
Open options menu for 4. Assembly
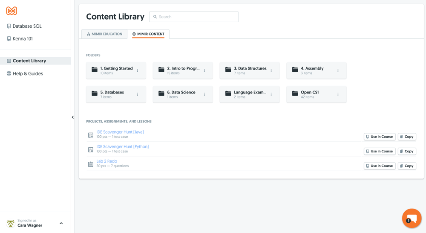coord(338,70)
